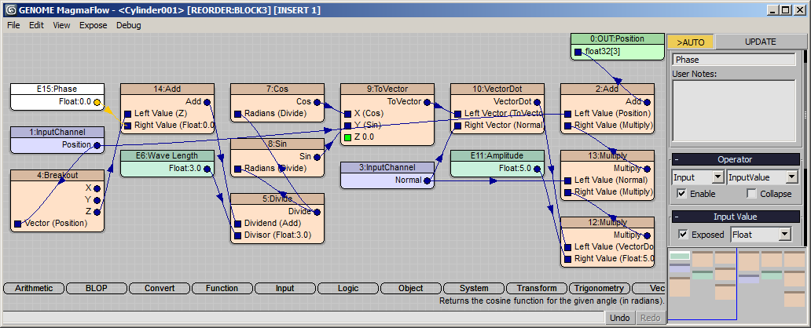Click the 14:Add output socket

point(207,102)
